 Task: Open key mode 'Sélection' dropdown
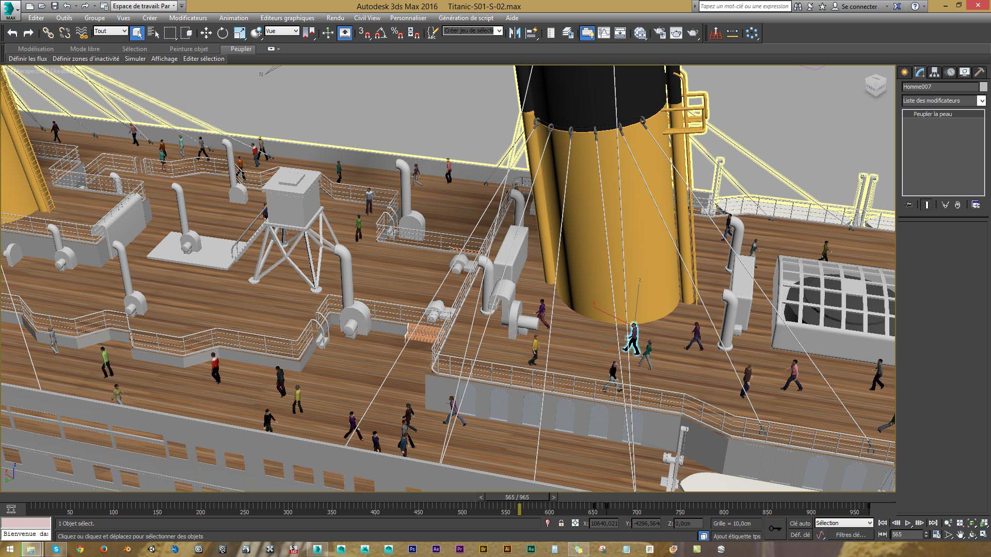tap(844, 523)
